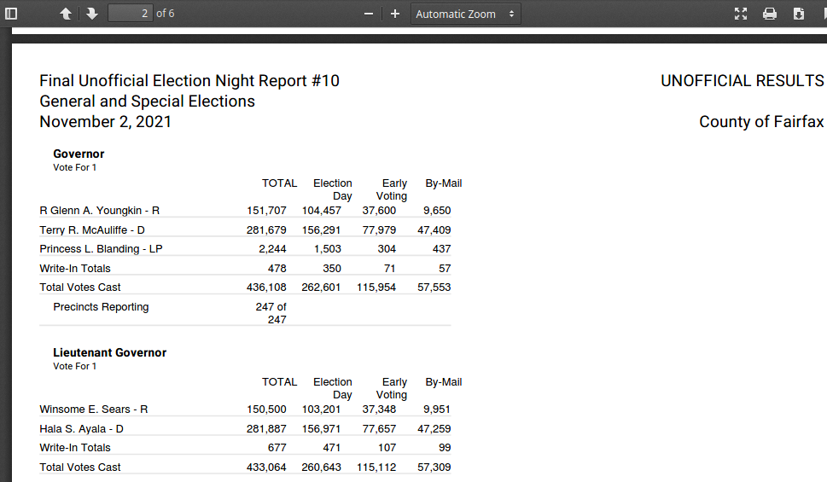Select the Lieutenant Governor heading
827x482 pixels.
[110, 353]
